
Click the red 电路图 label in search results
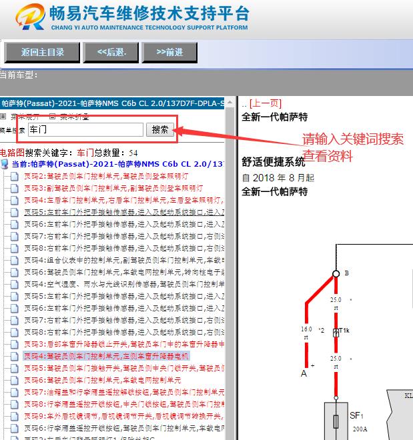(13, 153)
